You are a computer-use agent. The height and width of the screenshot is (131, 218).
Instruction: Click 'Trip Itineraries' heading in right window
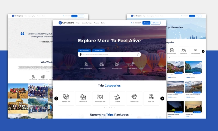174,27
